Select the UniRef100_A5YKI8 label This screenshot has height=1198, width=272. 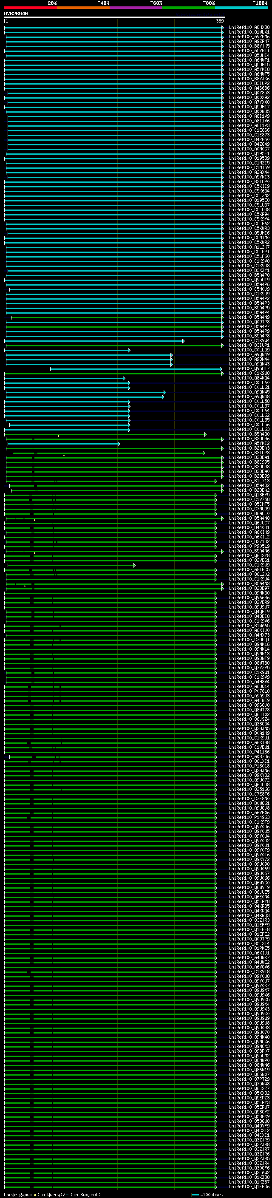click(249, 69)
